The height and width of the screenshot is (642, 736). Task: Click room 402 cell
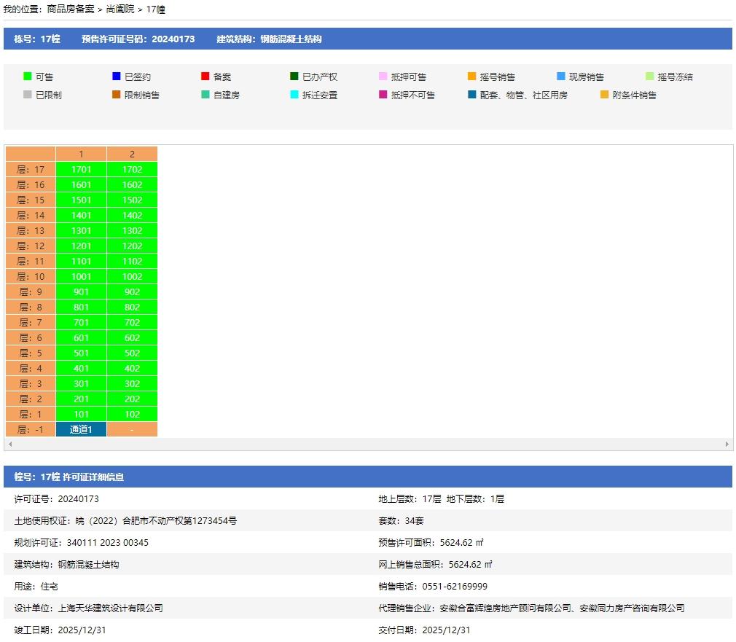pos(133,369)
